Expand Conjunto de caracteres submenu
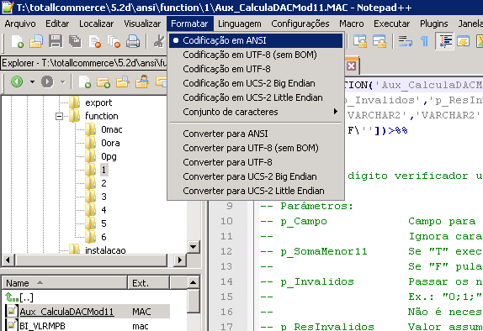483x331 pixels. click(x=256, y=112)
